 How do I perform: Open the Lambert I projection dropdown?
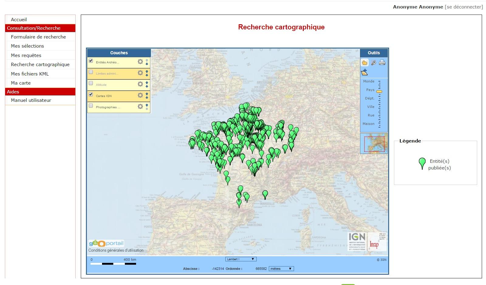tap(241, 259)
